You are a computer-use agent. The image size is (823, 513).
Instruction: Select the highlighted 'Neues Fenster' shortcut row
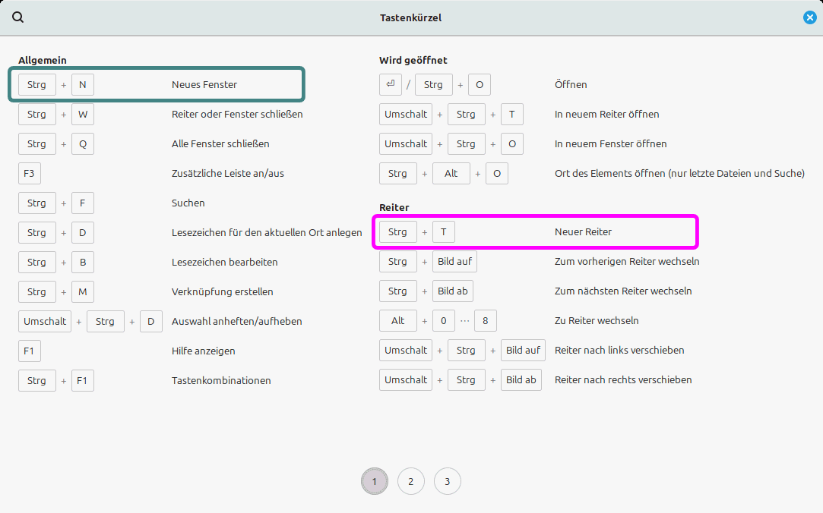pos(157,84)
